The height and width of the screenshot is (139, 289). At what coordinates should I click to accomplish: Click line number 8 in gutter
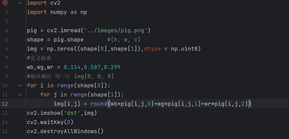[x=7, y=67]
